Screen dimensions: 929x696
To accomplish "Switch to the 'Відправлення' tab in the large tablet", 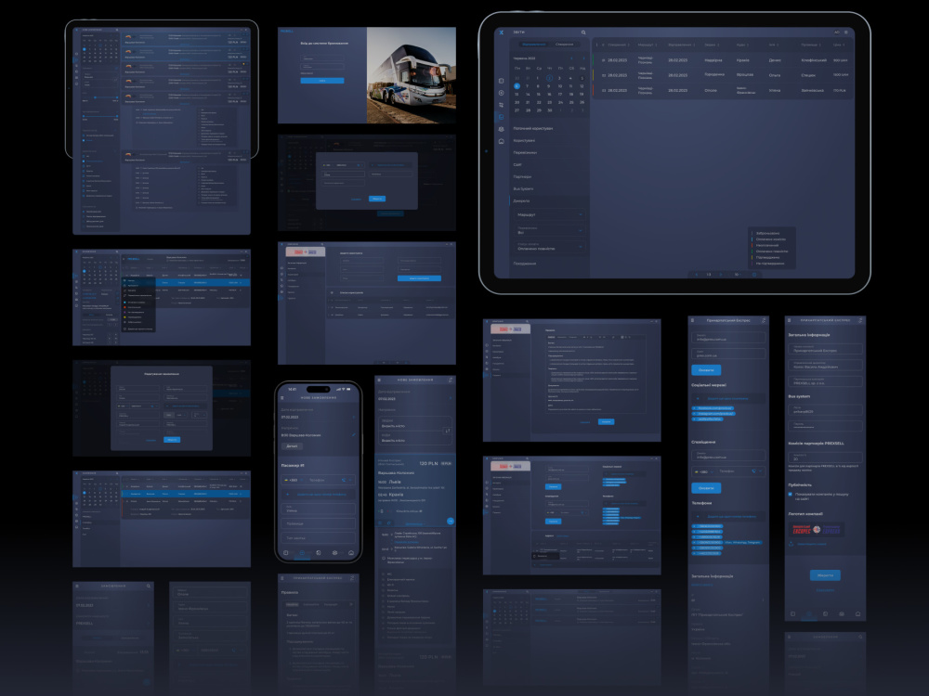I will pos(534,45).
